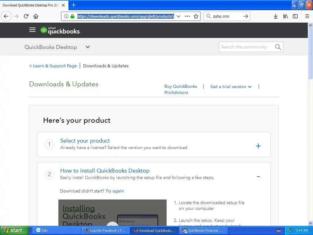
Task: Click the browser address URL field
Action: (126, 16)
